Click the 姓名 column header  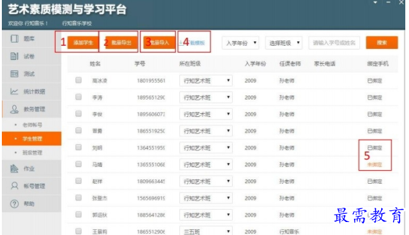[95, 64]
